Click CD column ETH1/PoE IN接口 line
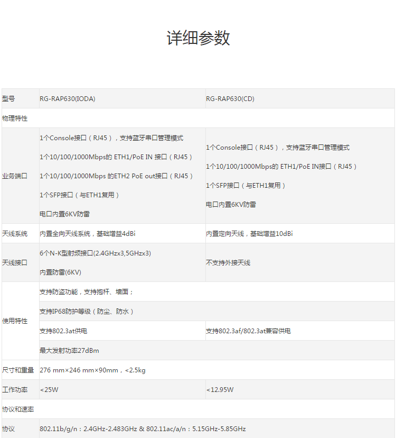 281,167
